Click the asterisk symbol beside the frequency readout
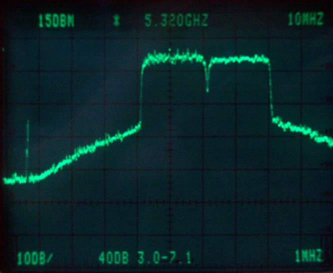Image resolution: width=333 pixels, height=273 pixels. (116, 21)
